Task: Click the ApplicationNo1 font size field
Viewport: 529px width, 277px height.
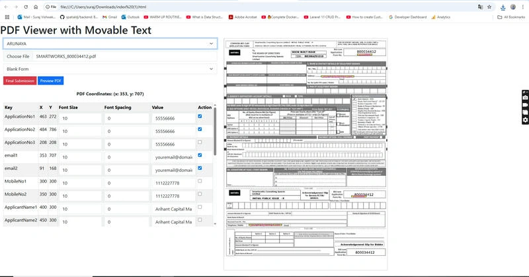Action: pos(80,118)
